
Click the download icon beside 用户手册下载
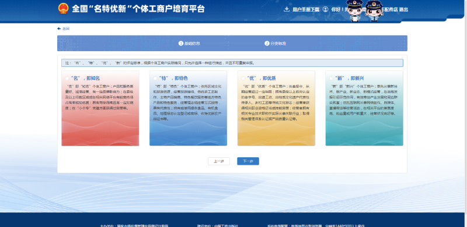click(287, 9)
